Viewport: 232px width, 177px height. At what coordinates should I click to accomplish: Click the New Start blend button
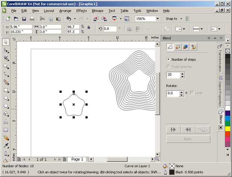[173, 129]
